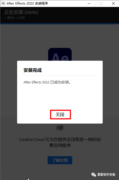Click the blue installation progress bar
119x180 pixels.
point(60,24)
